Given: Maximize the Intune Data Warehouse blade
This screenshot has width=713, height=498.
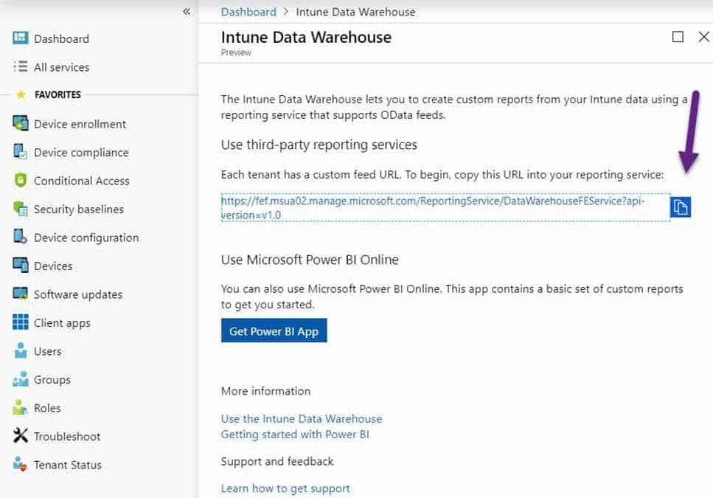Looking at the screenshot, I should click(x=678, y=36).
